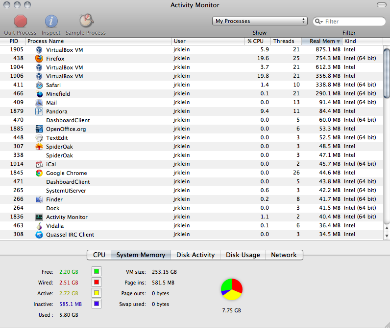Sort by the Threads column header

tap(286, 41)
